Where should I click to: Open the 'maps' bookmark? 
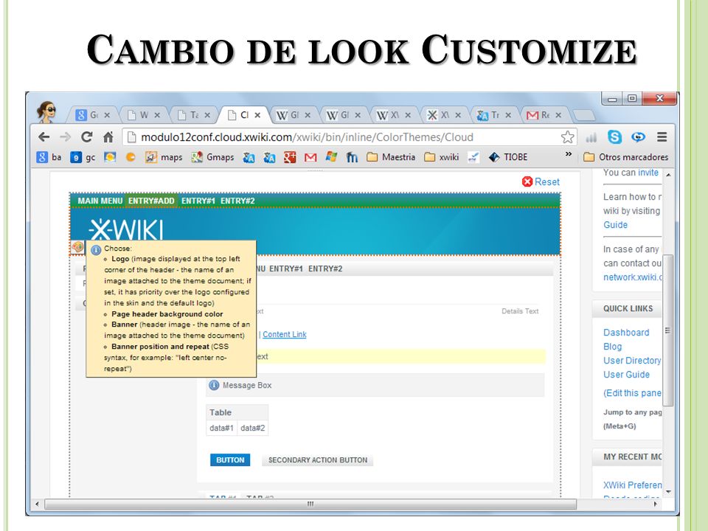pyautogui.click(x=164, y=157)
